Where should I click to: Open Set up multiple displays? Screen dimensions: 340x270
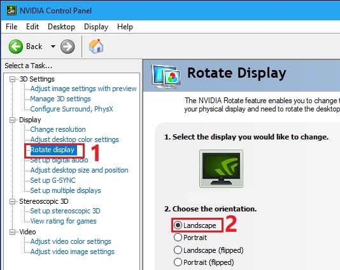[66, 190]
